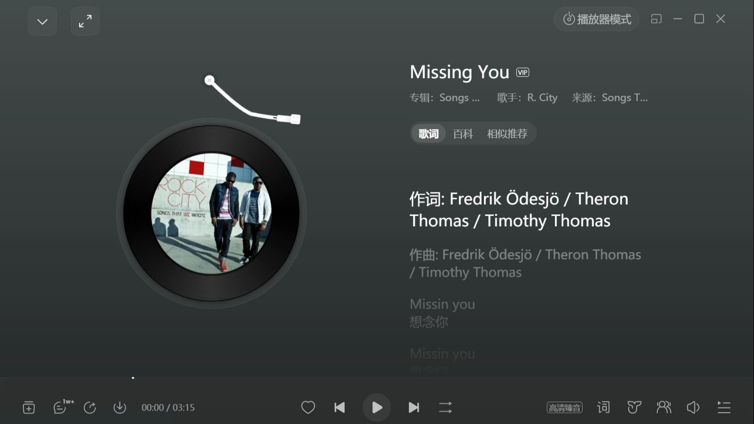The height and width of the screenshot is (424, 754).
Task: Switch to the 百科 tab
Action: 463,134
